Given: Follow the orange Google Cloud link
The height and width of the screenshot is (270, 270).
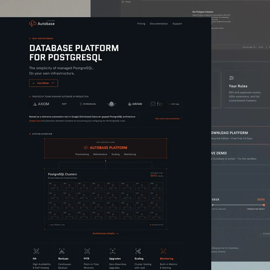Looking at the screenshot, I should pos(35,121).
